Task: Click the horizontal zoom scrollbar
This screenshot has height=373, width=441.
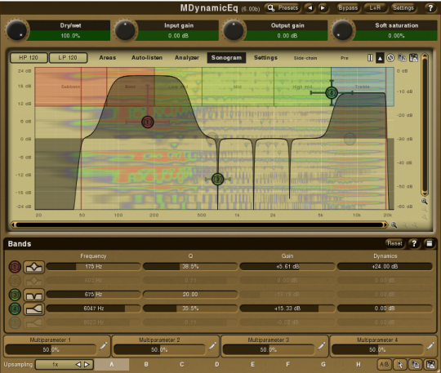Action: [x=199, y=225]
